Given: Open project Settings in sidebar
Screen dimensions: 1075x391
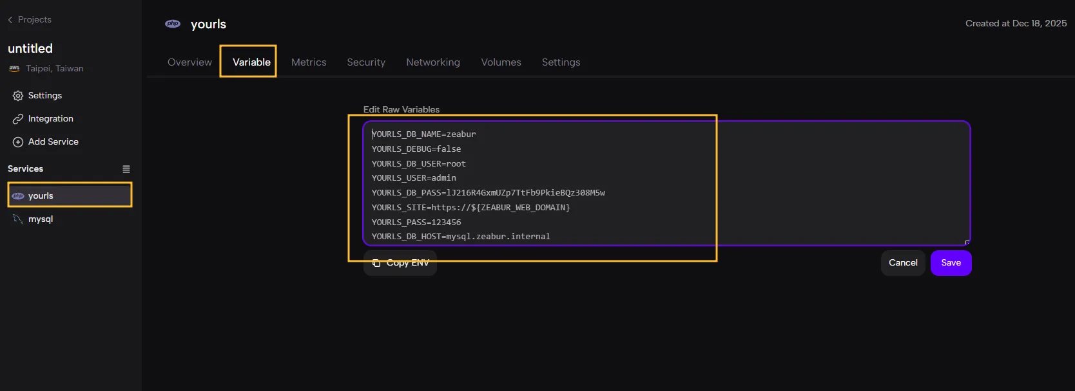Looking at the screenshot, I should click(x=45, y=96).
